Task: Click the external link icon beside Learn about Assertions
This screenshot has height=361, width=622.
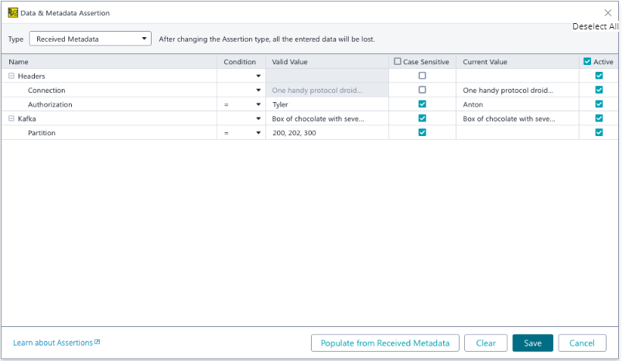Action: tap(97, 342)
